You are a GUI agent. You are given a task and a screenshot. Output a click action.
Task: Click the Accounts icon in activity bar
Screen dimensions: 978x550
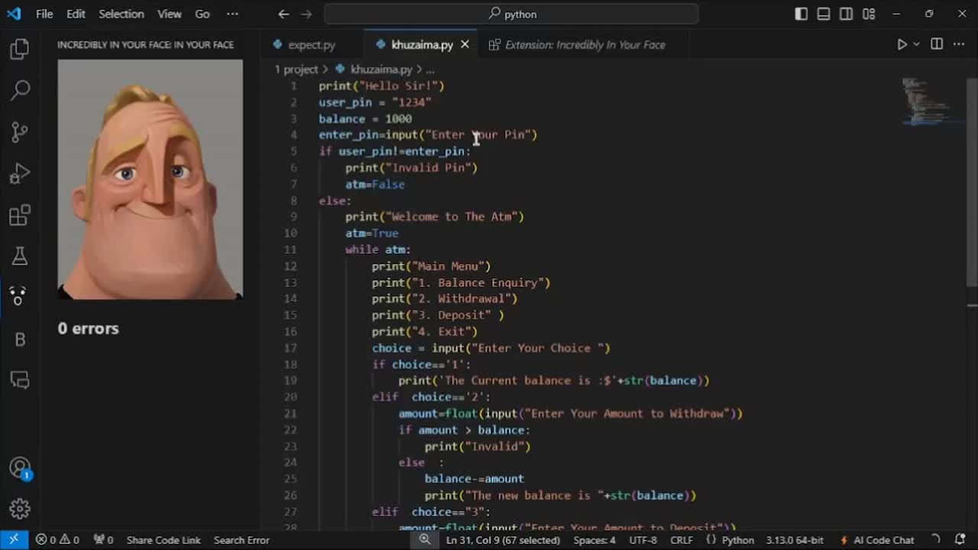[20, 467]
